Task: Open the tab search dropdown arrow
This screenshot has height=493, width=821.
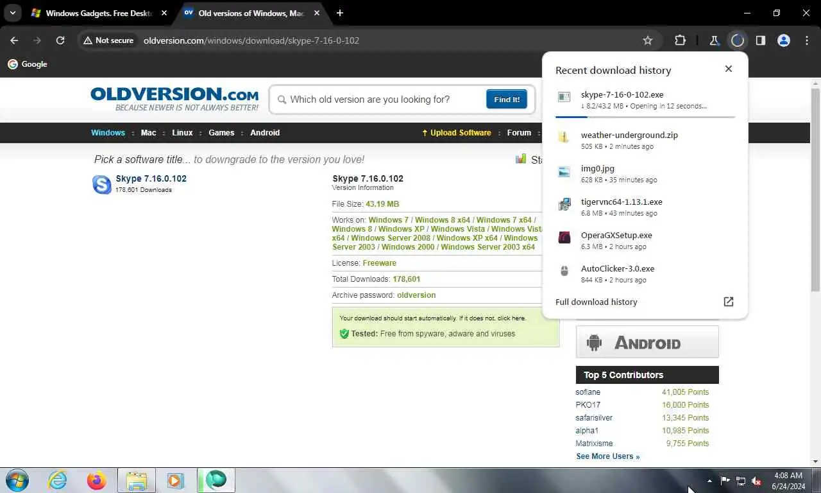Action: (x=12, y=13)
